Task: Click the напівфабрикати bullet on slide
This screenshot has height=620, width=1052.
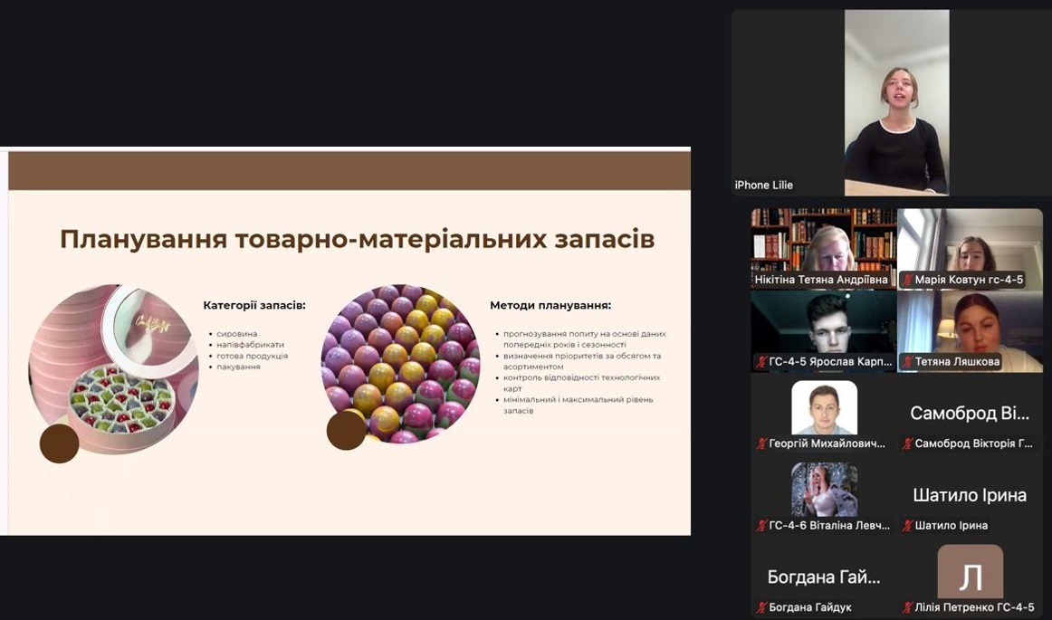Action: (x=250, y=344)
